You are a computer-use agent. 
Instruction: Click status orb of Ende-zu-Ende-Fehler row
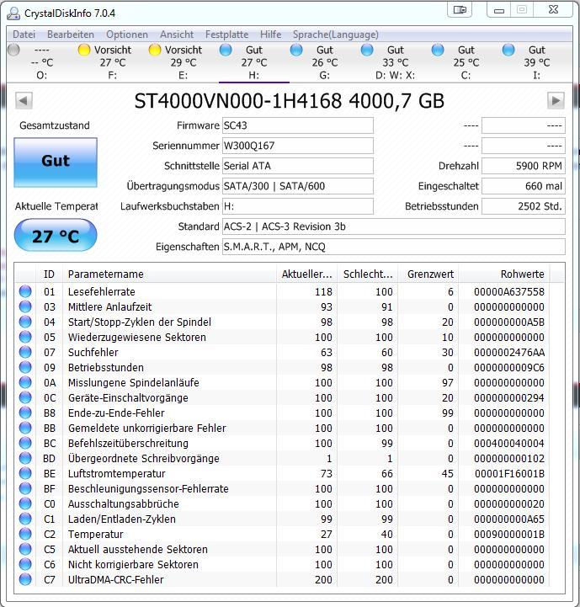(25, 413)
